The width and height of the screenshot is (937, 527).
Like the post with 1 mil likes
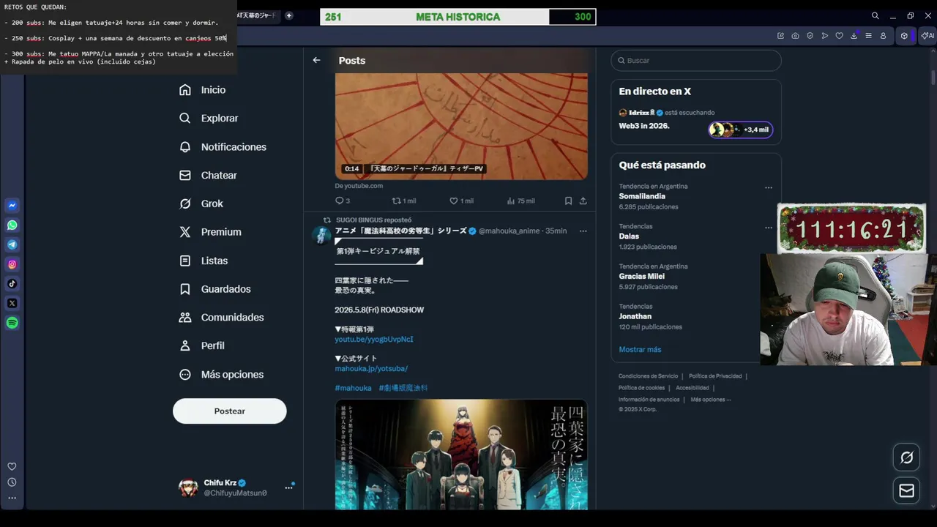tap(460, 201)
